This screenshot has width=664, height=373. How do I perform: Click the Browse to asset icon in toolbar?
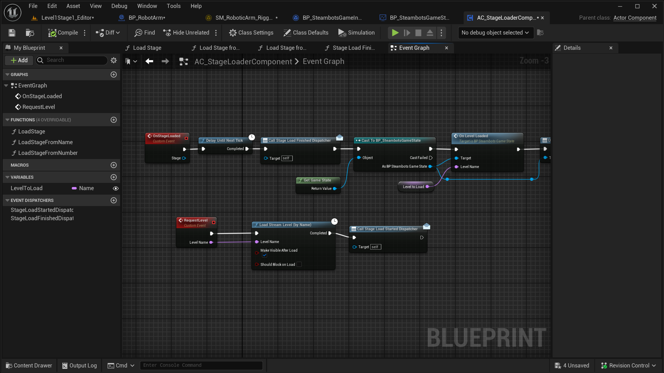click(30, 32)
